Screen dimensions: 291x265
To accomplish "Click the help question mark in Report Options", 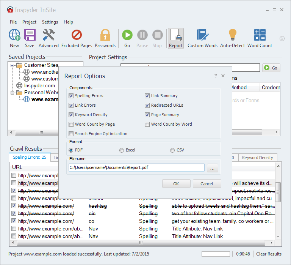I will pos(216,76).
